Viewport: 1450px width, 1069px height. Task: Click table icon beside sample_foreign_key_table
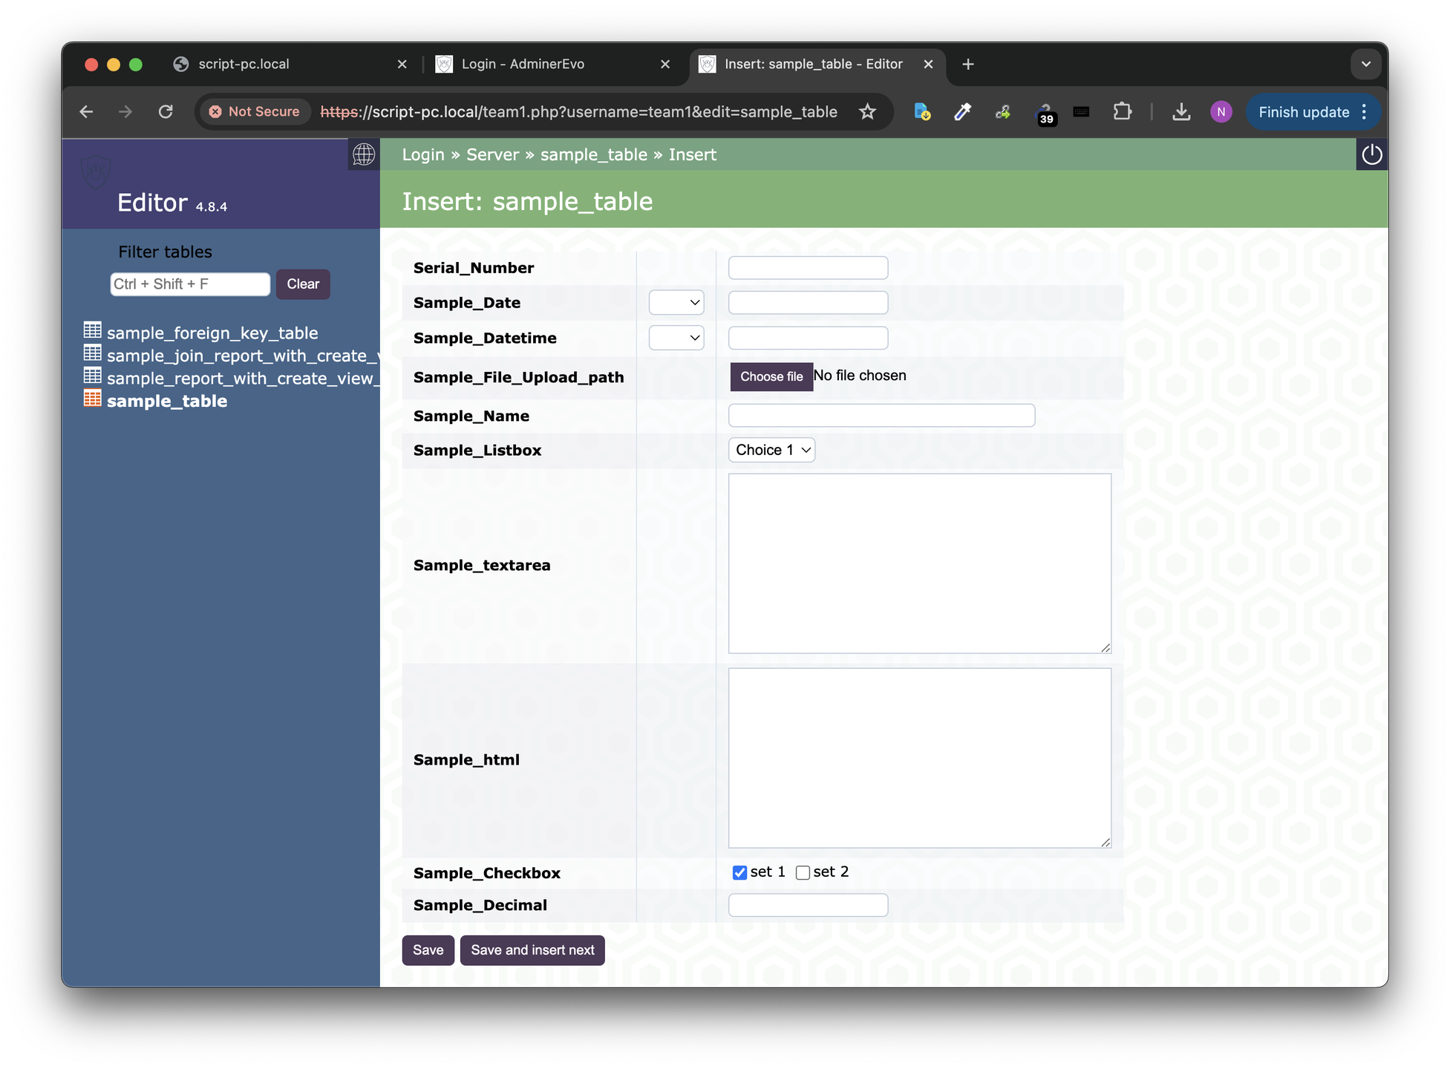[93, 330]
